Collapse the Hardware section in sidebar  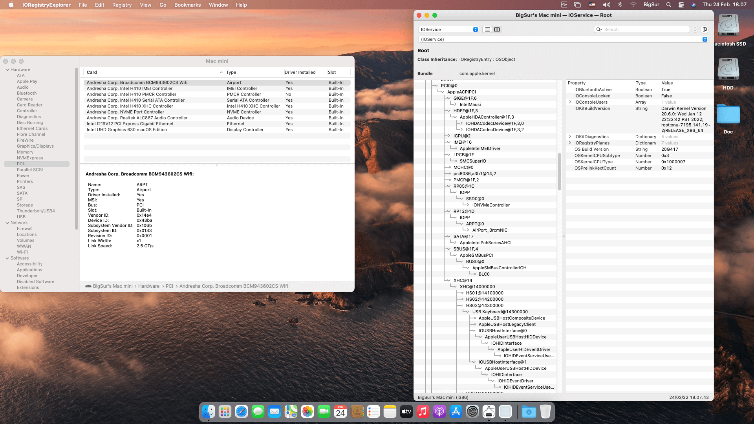pyautogui.click(x=7, y=70)
